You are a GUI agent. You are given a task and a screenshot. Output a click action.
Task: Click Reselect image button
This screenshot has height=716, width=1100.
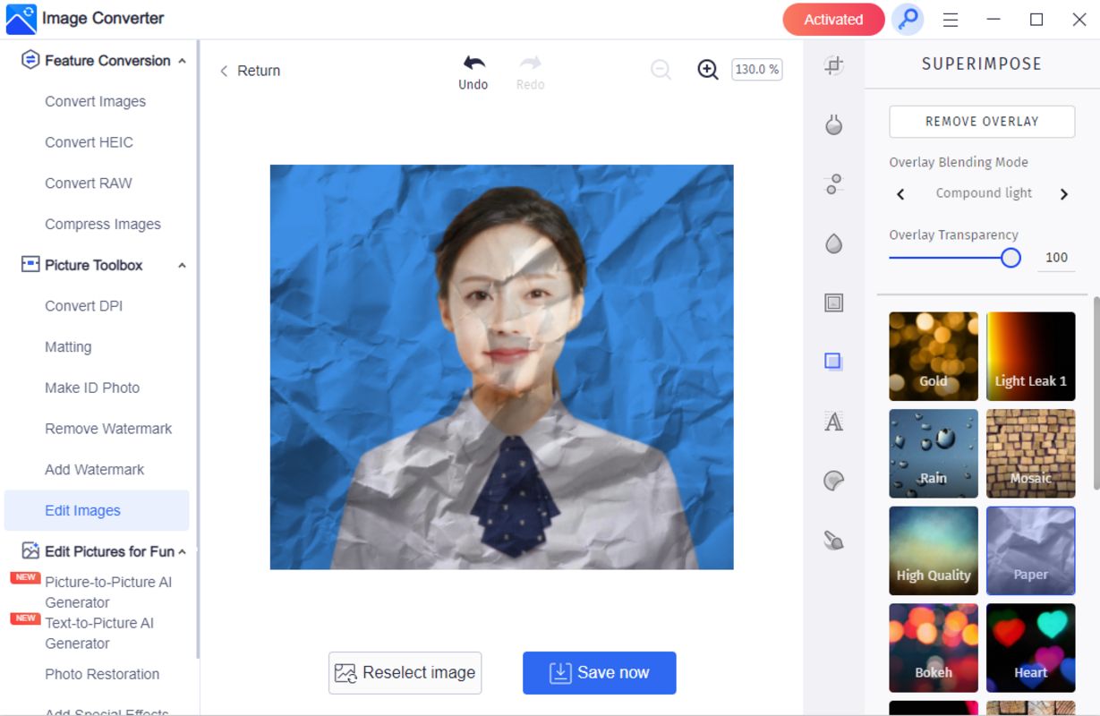405,673
